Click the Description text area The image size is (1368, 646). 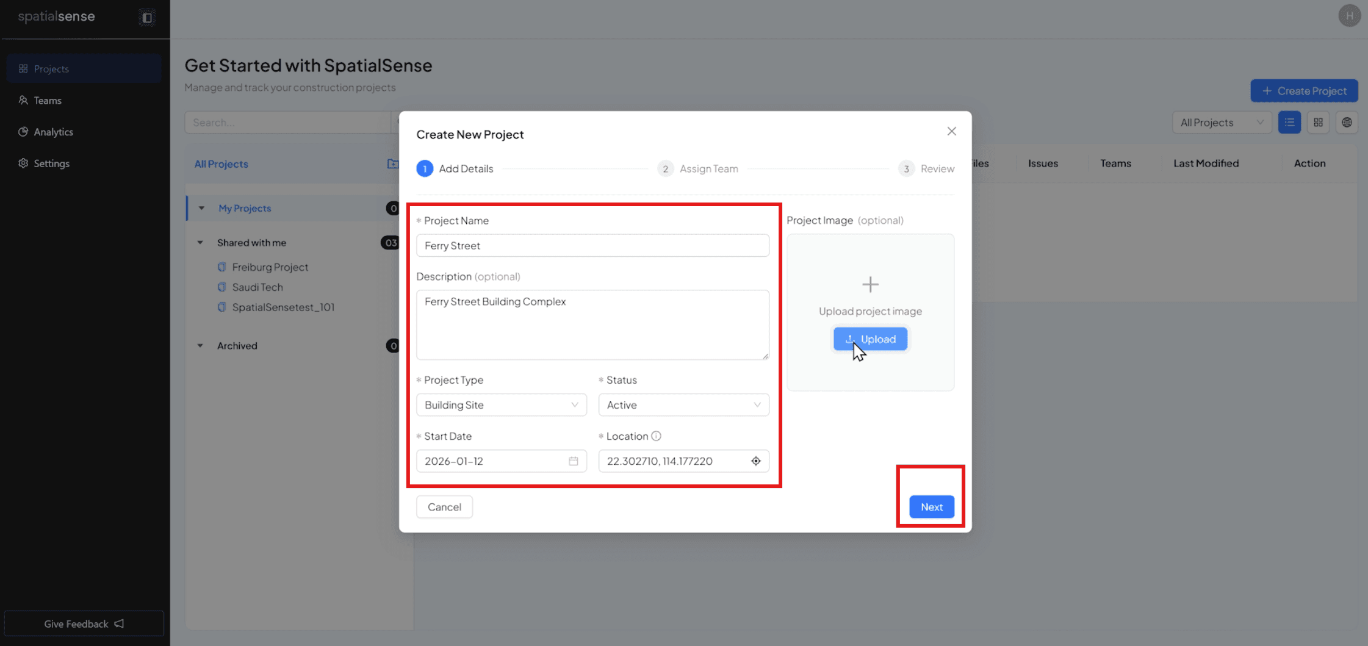[592, 325]
